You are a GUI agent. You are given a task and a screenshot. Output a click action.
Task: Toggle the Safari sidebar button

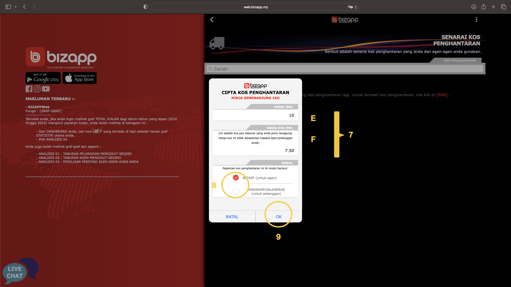8,7
